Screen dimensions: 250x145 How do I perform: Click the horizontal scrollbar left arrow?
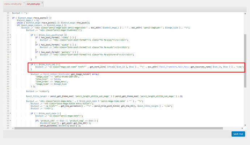(x=13, y=128)
